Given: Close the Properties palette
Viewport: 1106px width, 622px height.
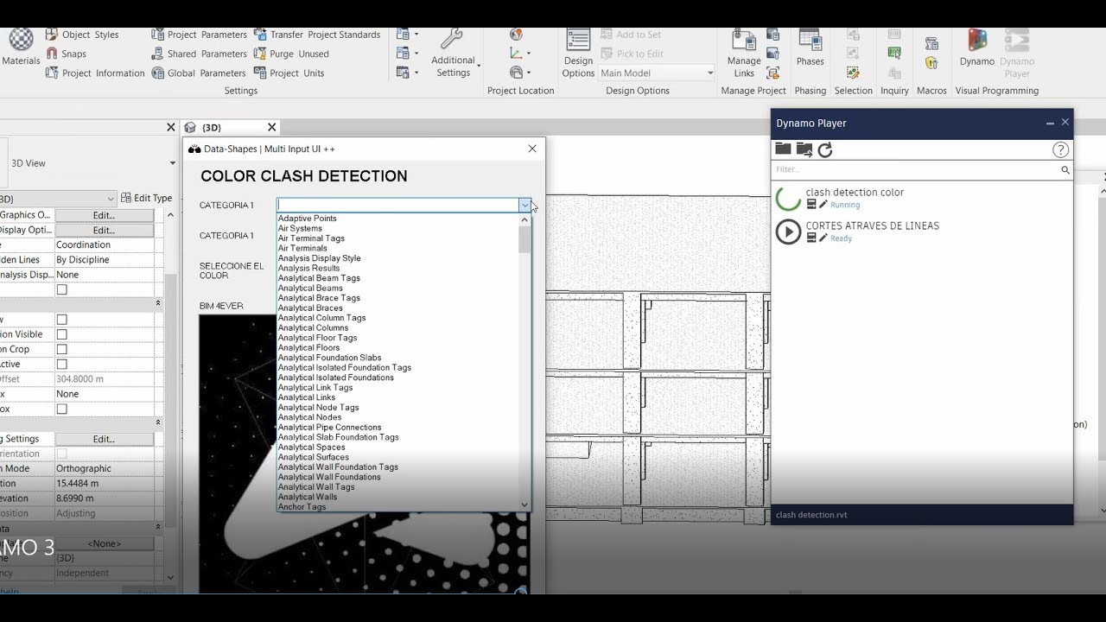Looking at the screenshot, I should pyautogui.click(x=170, y=127).
